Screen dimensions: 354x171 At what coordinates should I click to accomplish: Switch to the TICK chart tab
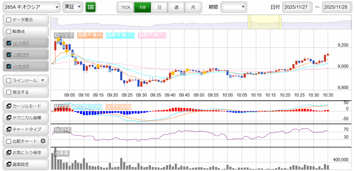(125, 7)
